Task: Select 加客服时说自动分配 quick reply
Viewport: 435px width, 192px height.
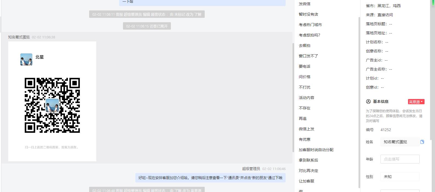Action: (316, 150)
